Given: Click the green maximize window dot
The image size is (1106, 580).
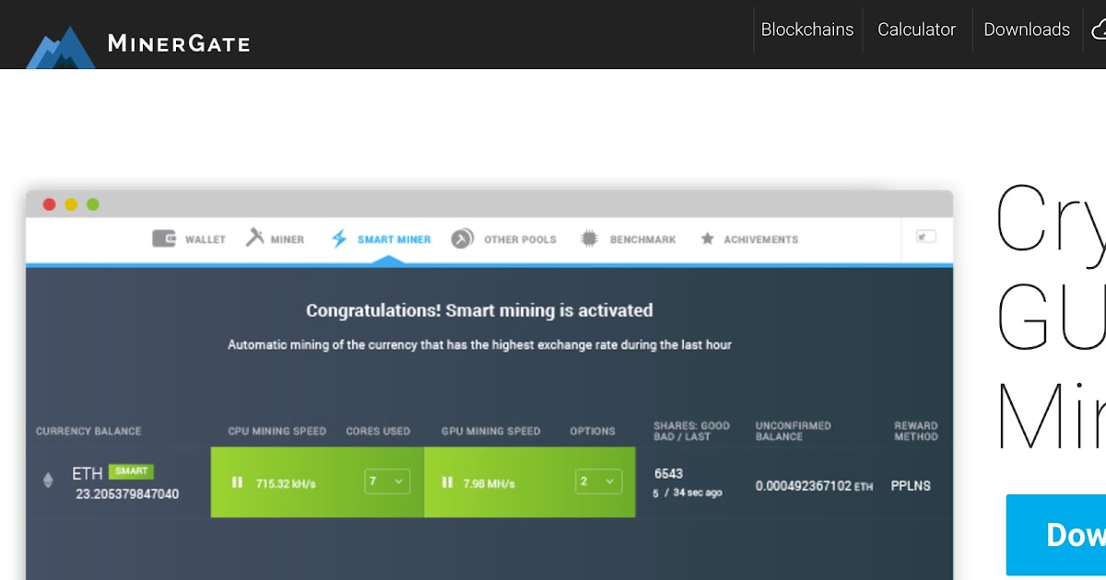Looking at the screenshot, I should [x=92, y=204].
